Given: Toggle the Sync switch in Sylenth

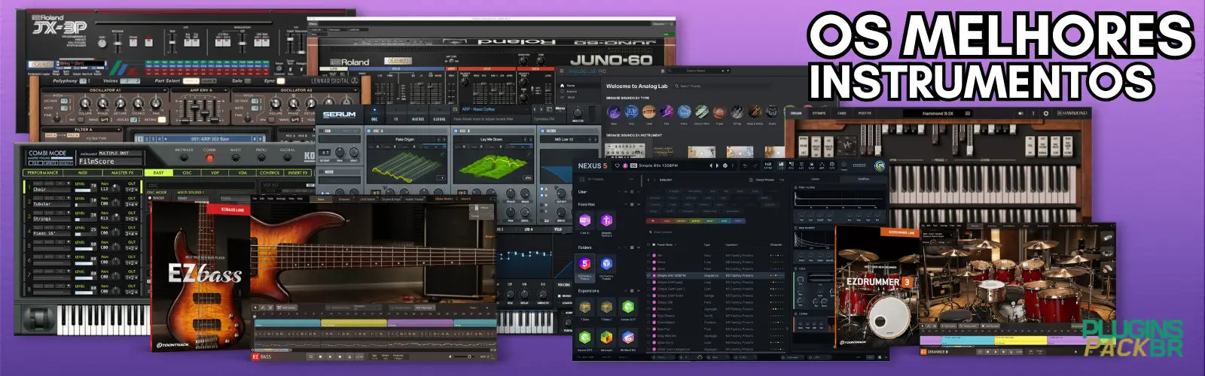Looking at the screenshot, I should [x=281, y=80].
